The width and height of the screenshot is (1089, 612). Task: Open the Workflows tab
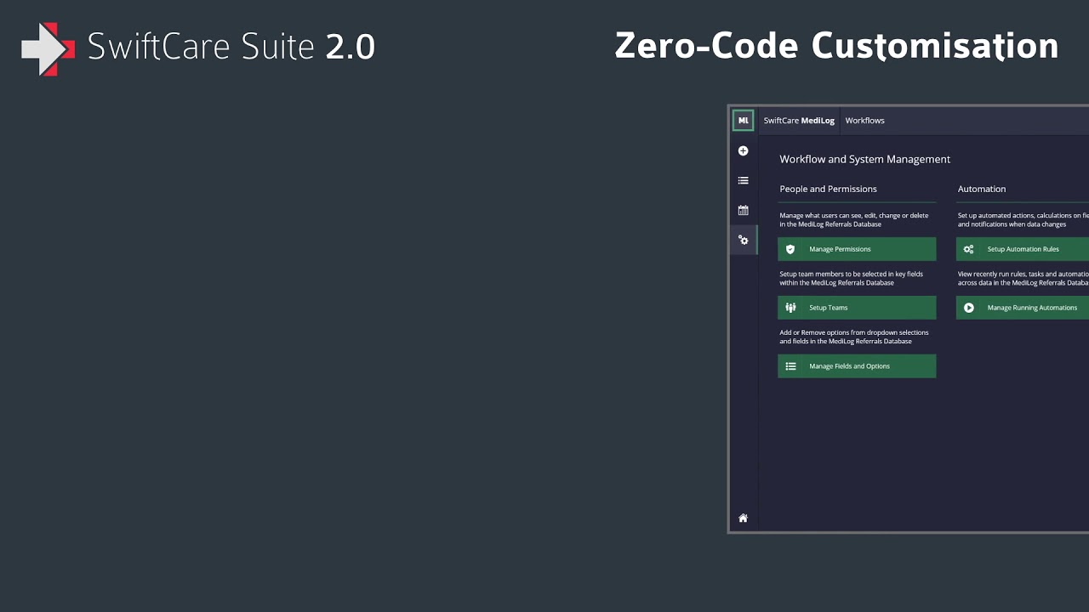864,121
